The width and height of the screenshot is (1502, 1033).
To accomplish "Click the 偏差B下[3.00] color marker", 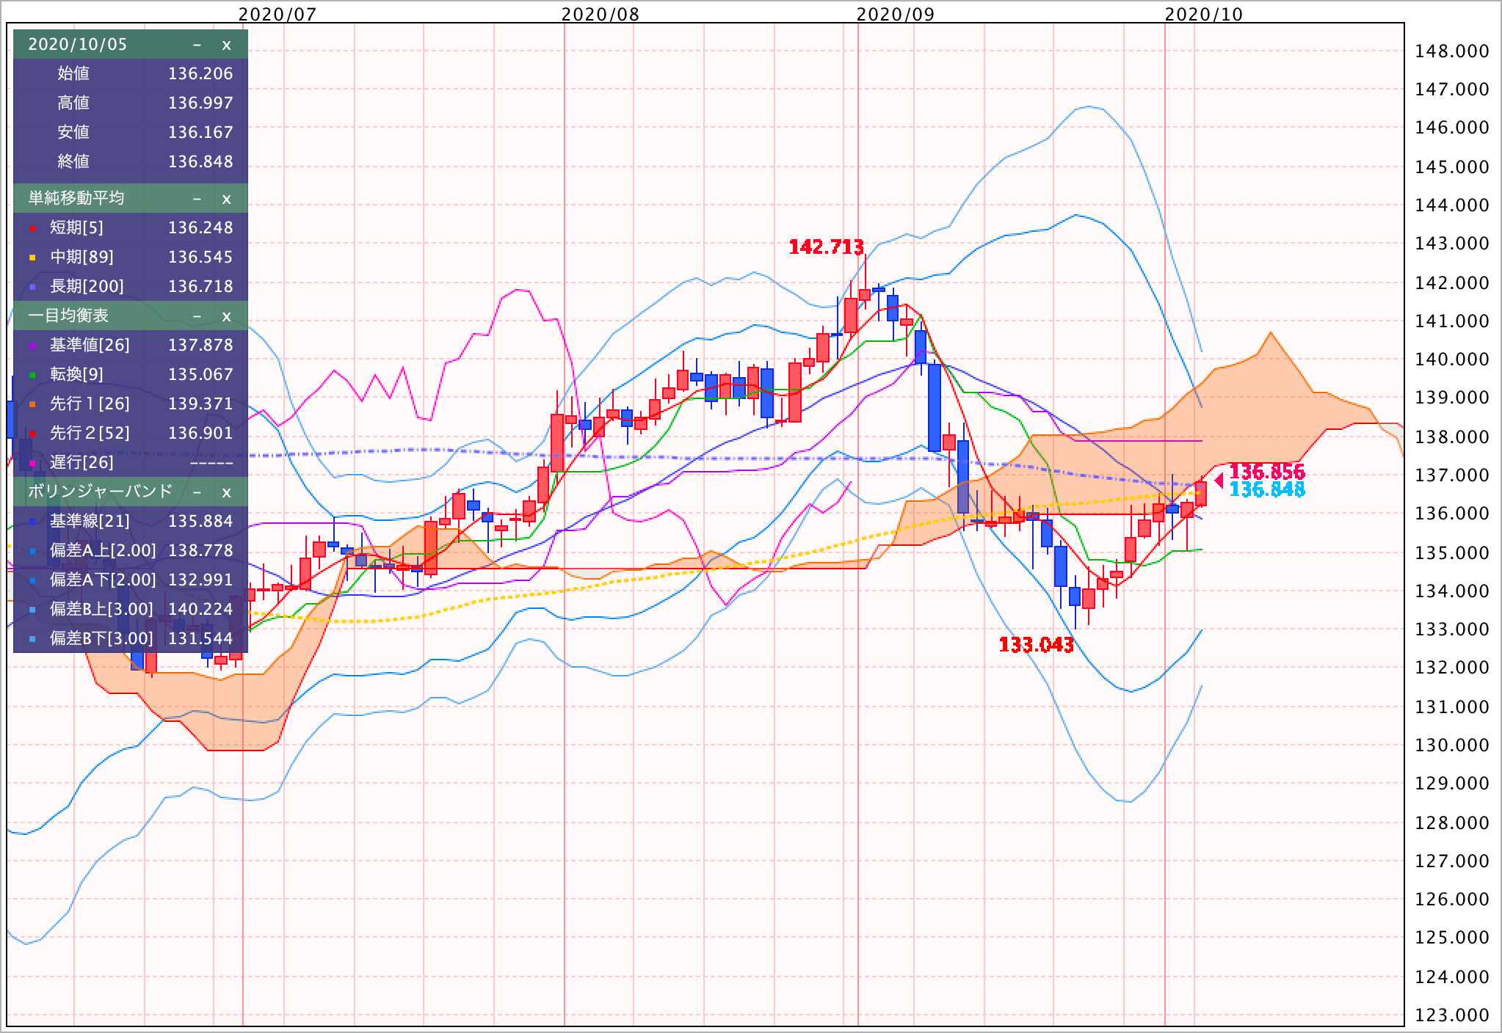I will tap(32, 640).
